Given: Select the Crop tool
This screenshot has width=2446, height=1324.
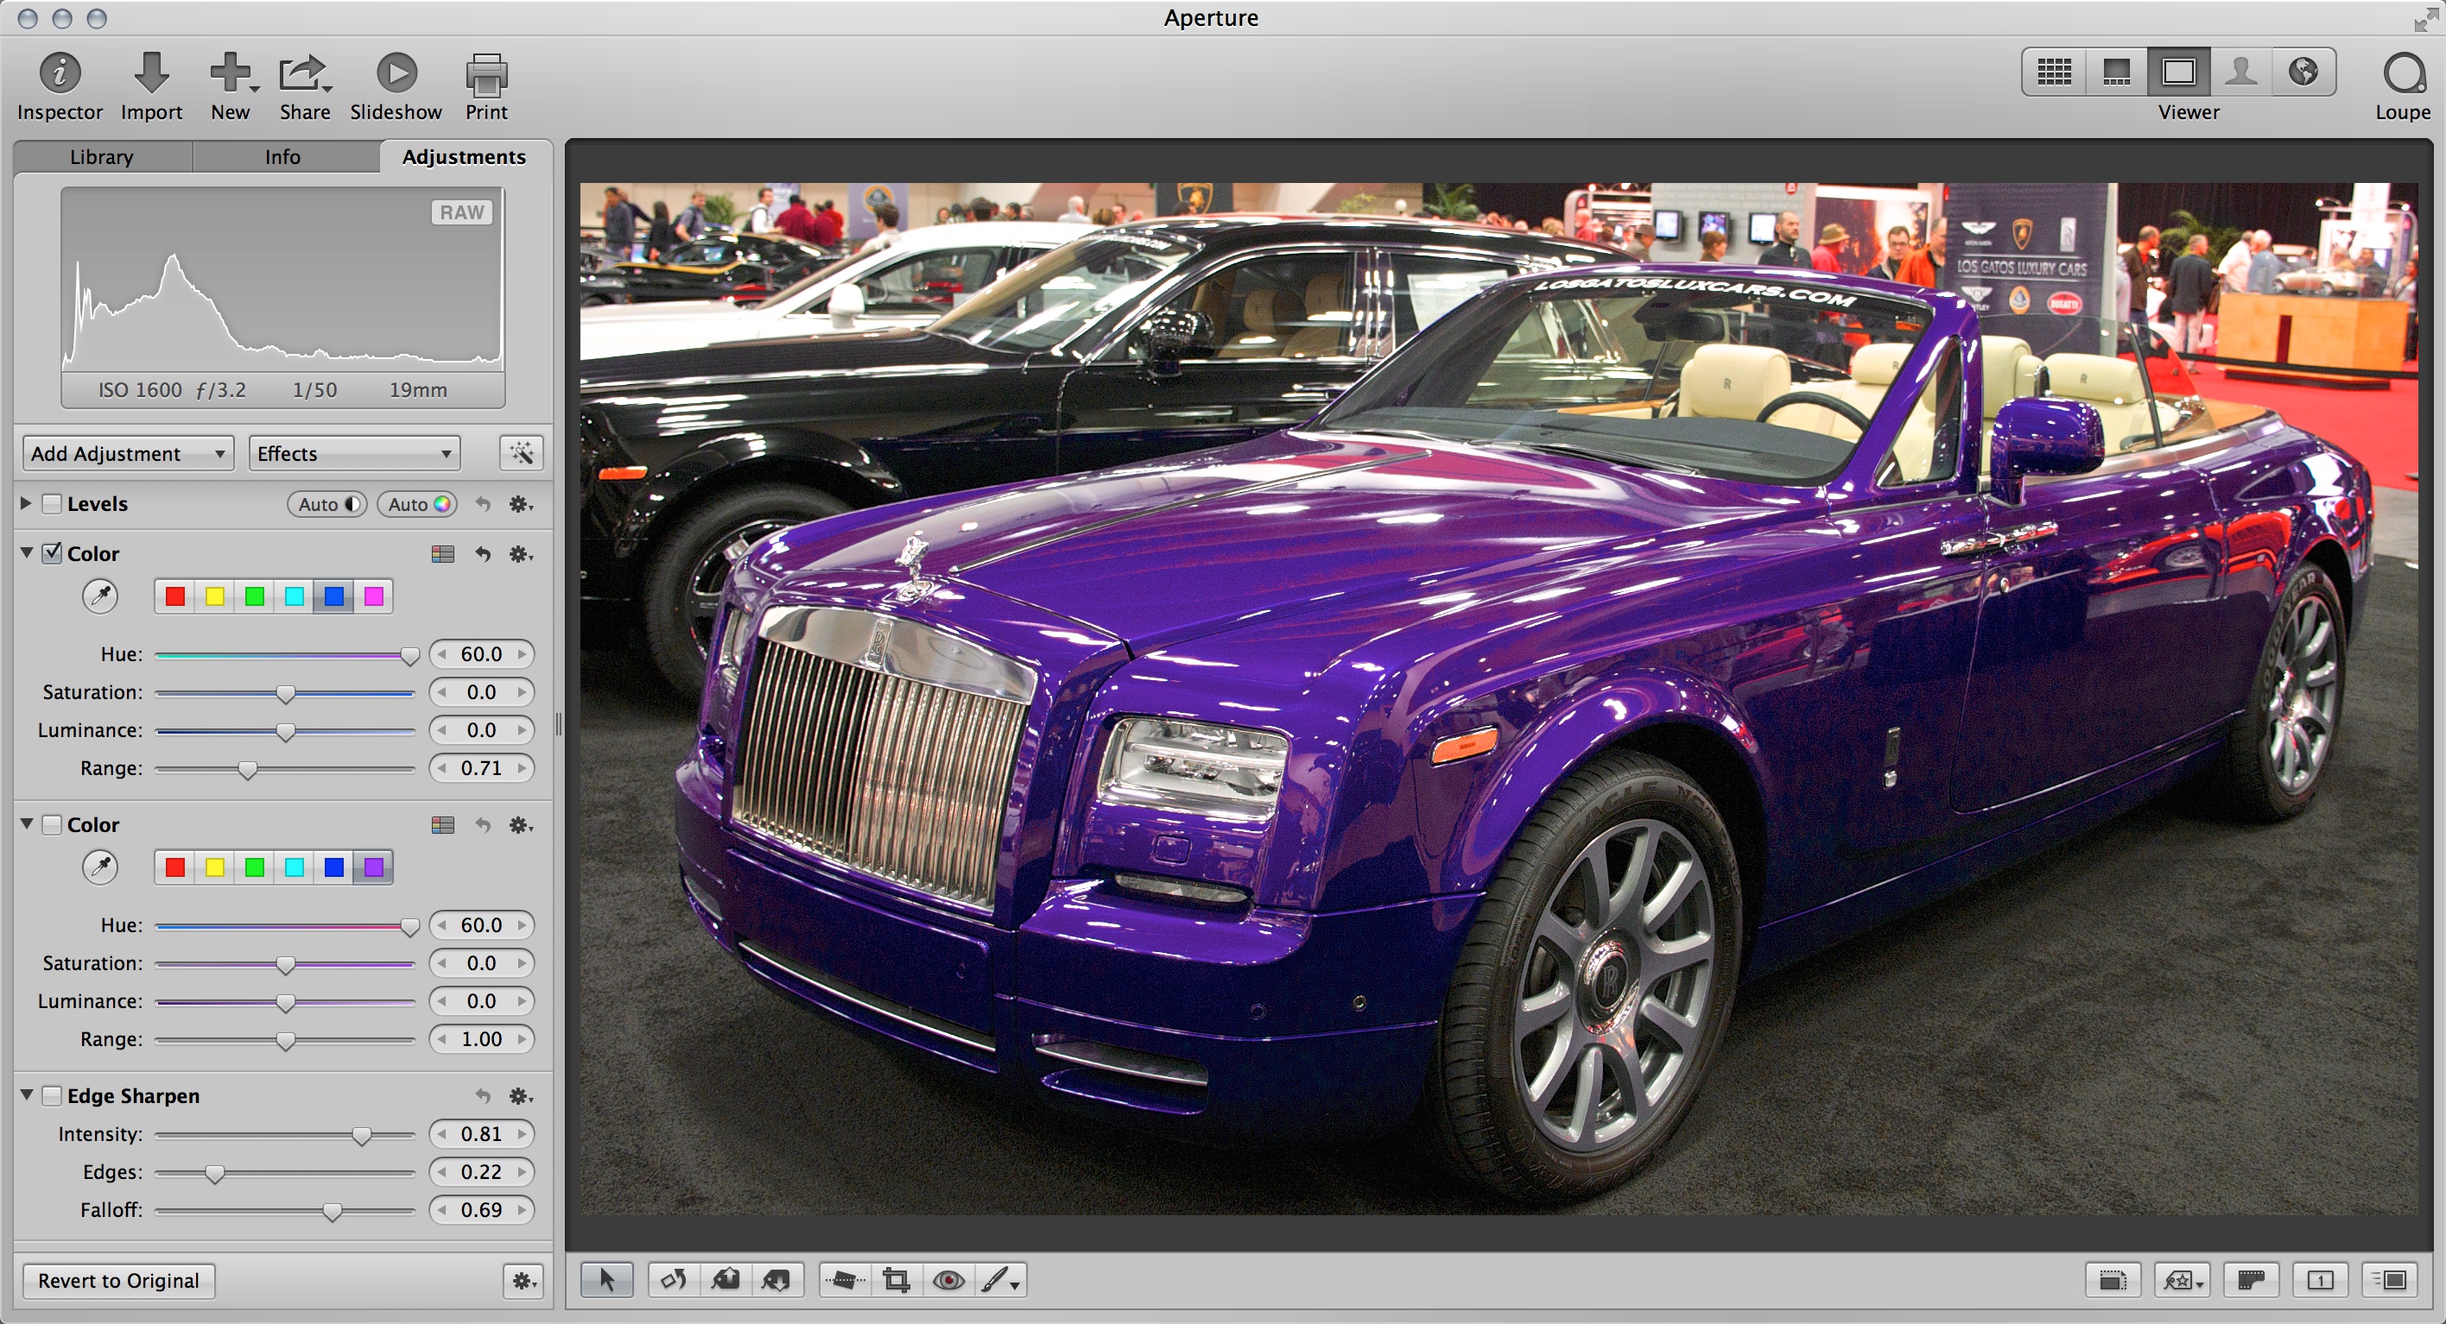Looking at the screenshot, I should (896, 1280).
